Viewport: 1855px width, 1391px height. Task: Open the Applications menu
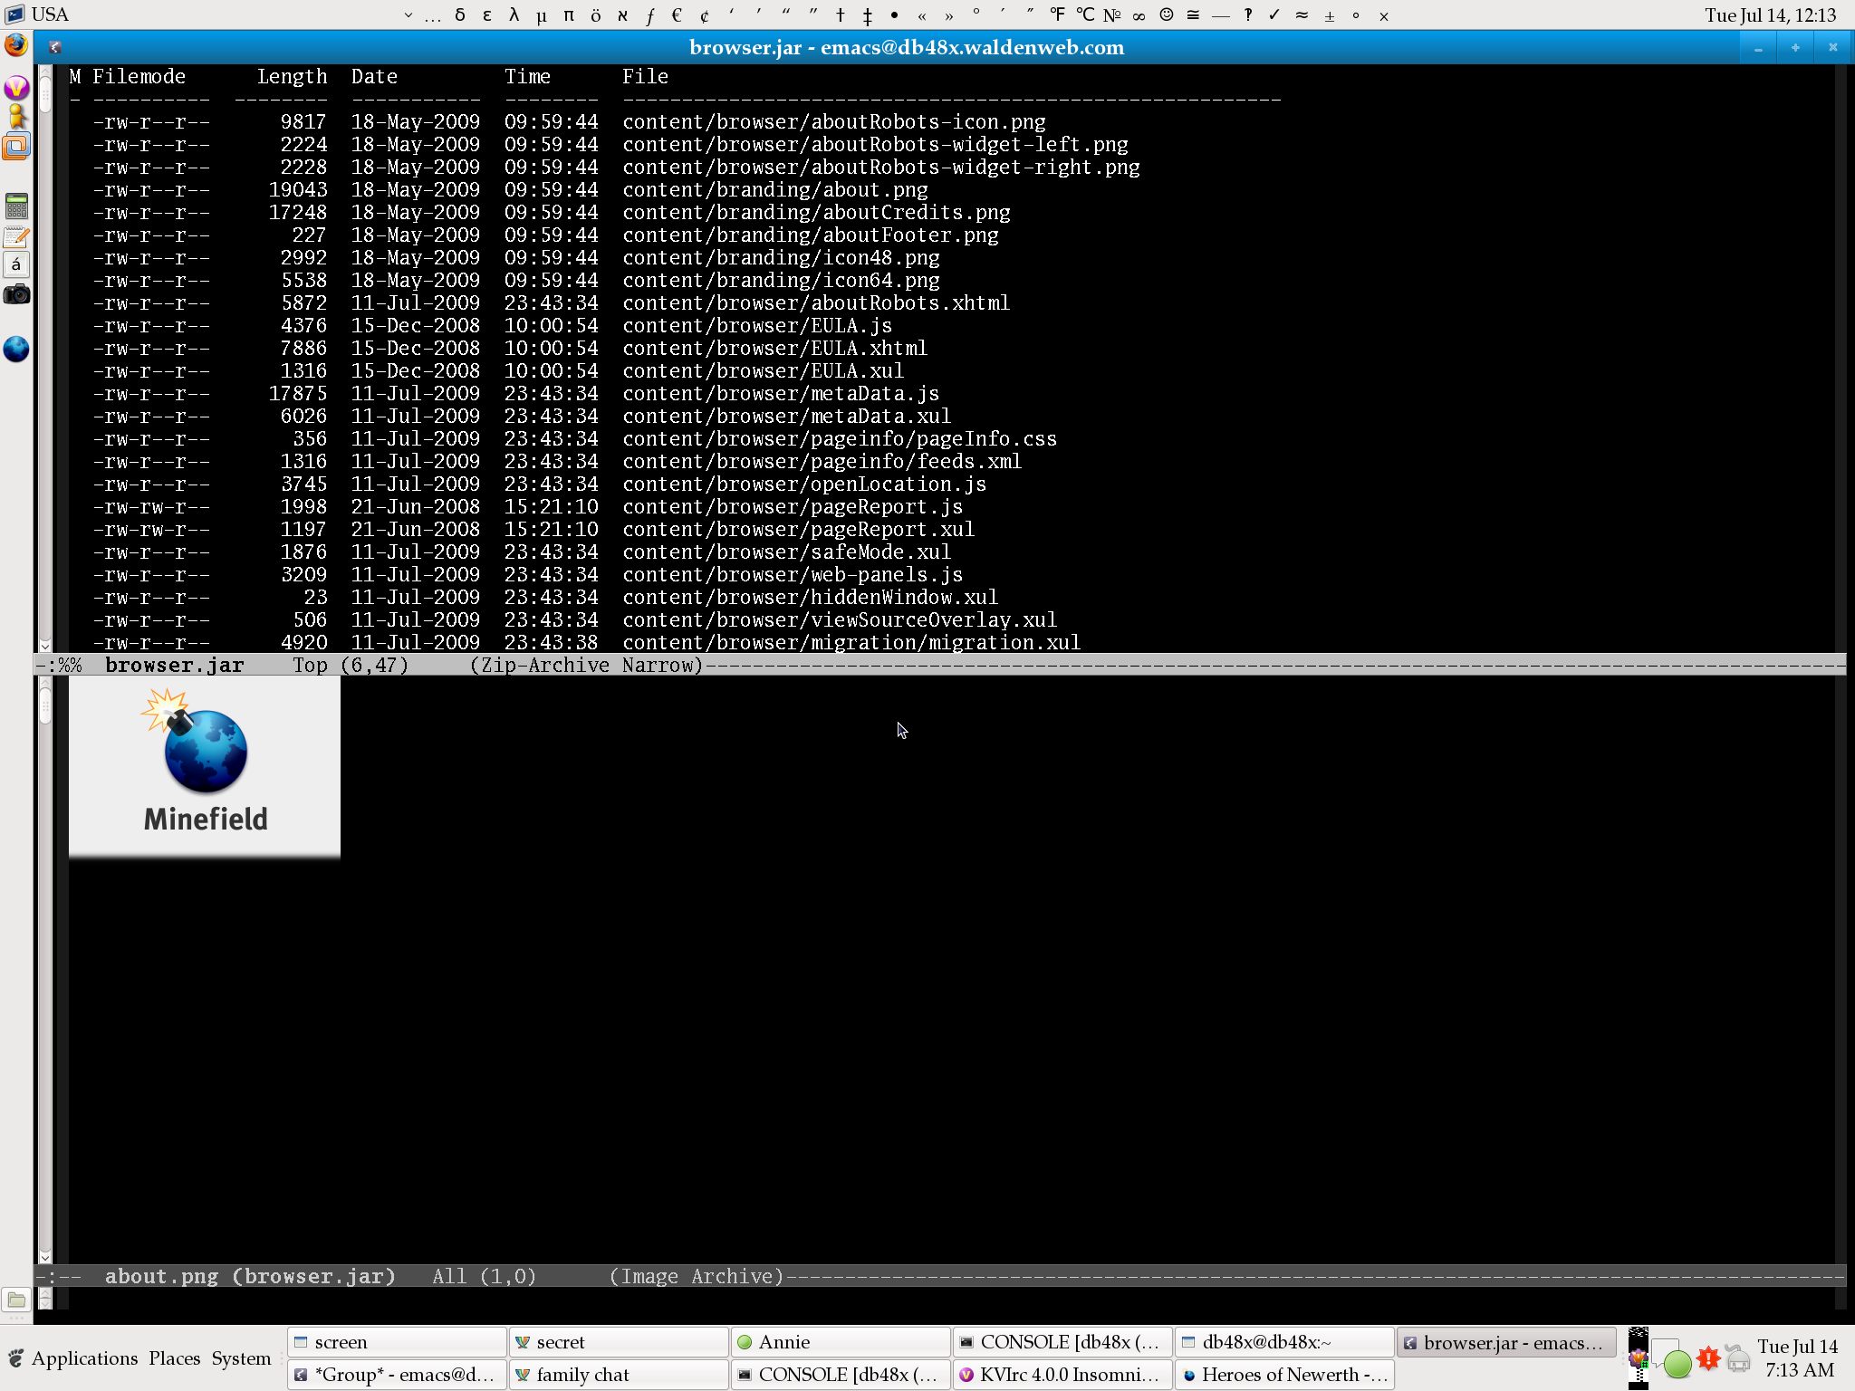click(x=84, y=1358)
